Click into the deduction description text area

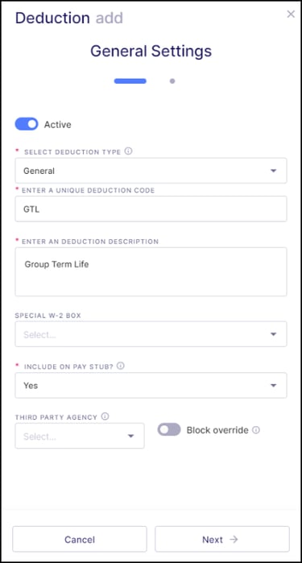coord(151,271)
